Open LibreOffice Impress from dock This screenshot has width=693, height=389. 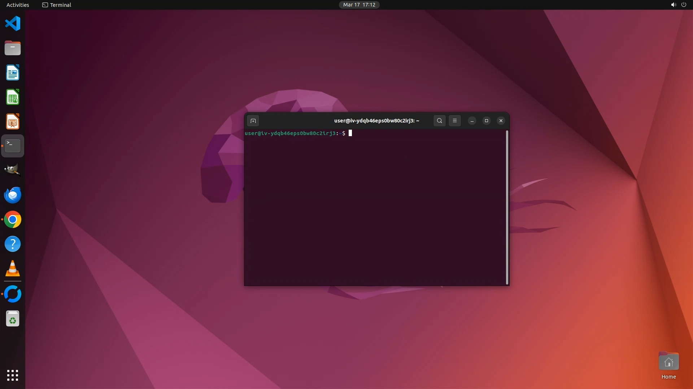coord(13,122)
